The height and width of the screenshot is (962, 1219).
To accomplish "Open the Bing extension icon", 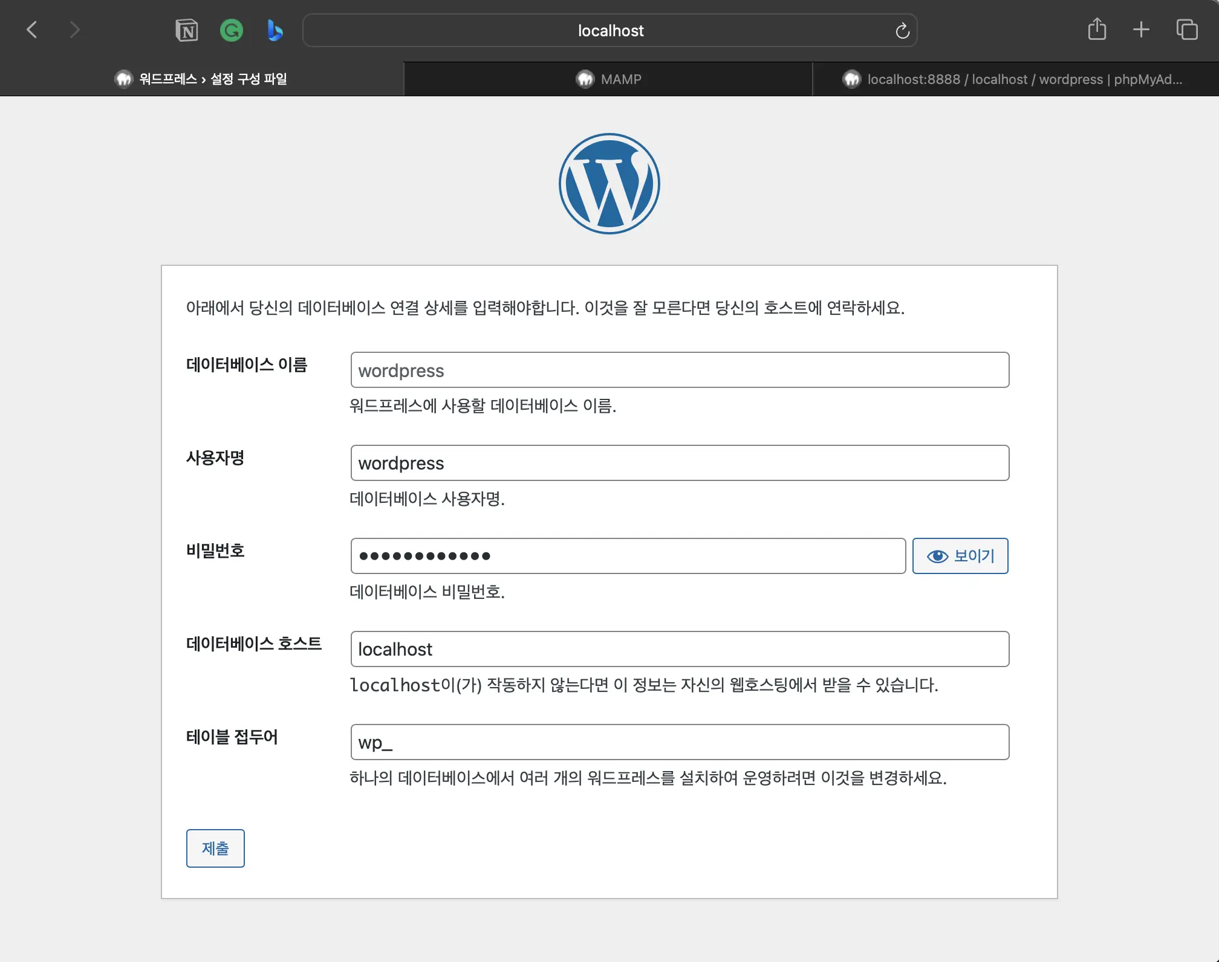I will point(275,30).
